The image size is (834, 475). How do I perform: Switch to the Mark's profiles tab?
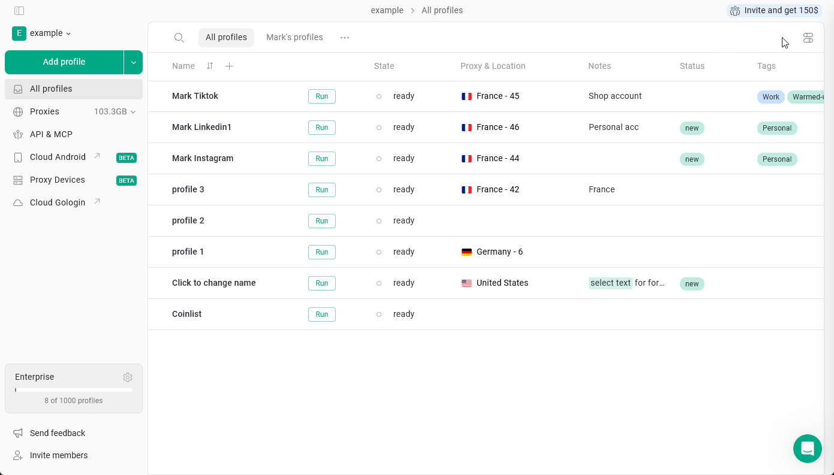(x=294, y=37)
